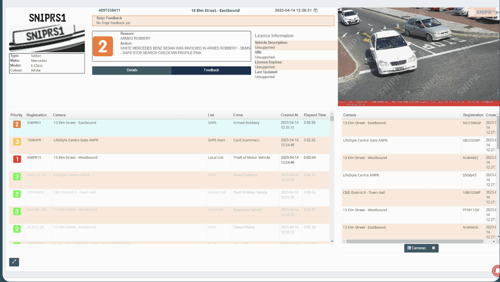
Task: Click the FFS911GP registration in camera reads
Action: tap(471, 210)
